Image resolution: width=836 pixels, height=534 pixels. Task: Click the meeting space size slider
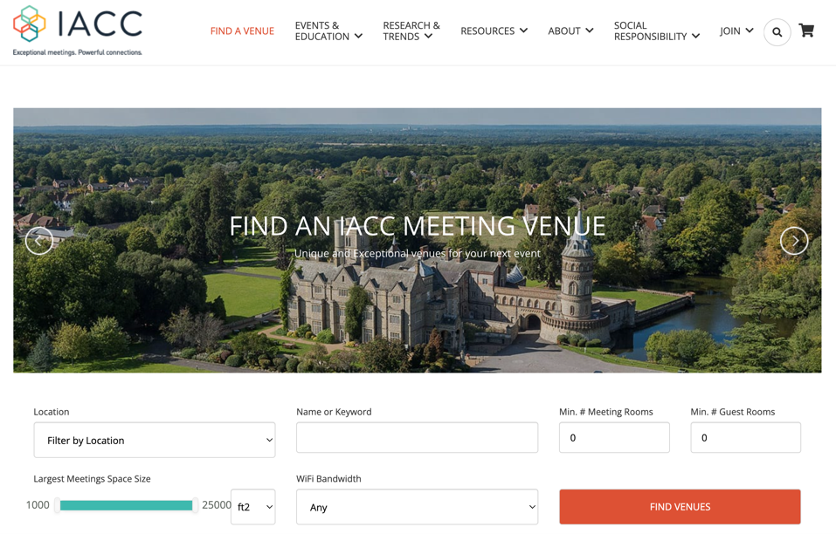pyautogui.click(x=127, y=505)
